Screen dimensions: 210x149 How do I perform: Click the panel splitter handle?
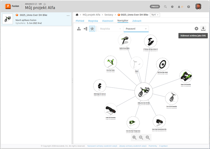coord(72,81)
